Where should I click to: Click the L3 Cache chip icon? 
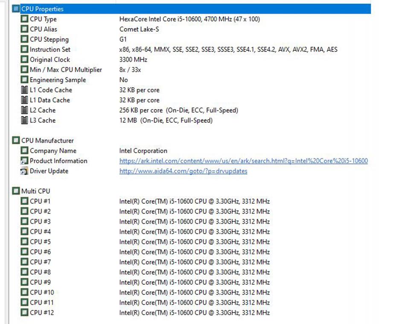[x=25, y=121]
